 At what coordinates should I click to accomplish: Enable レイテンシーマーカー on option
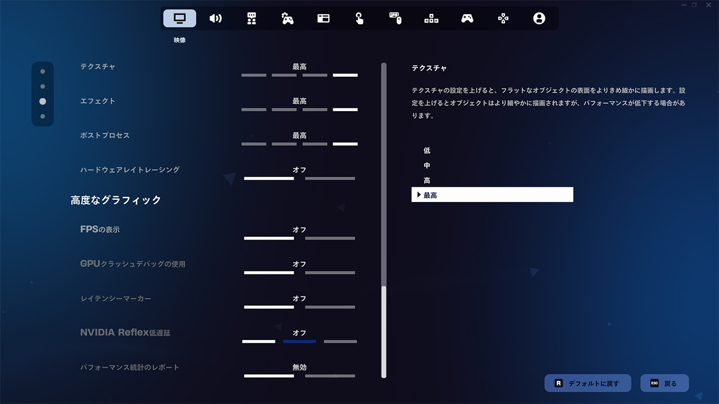(330, 307)
